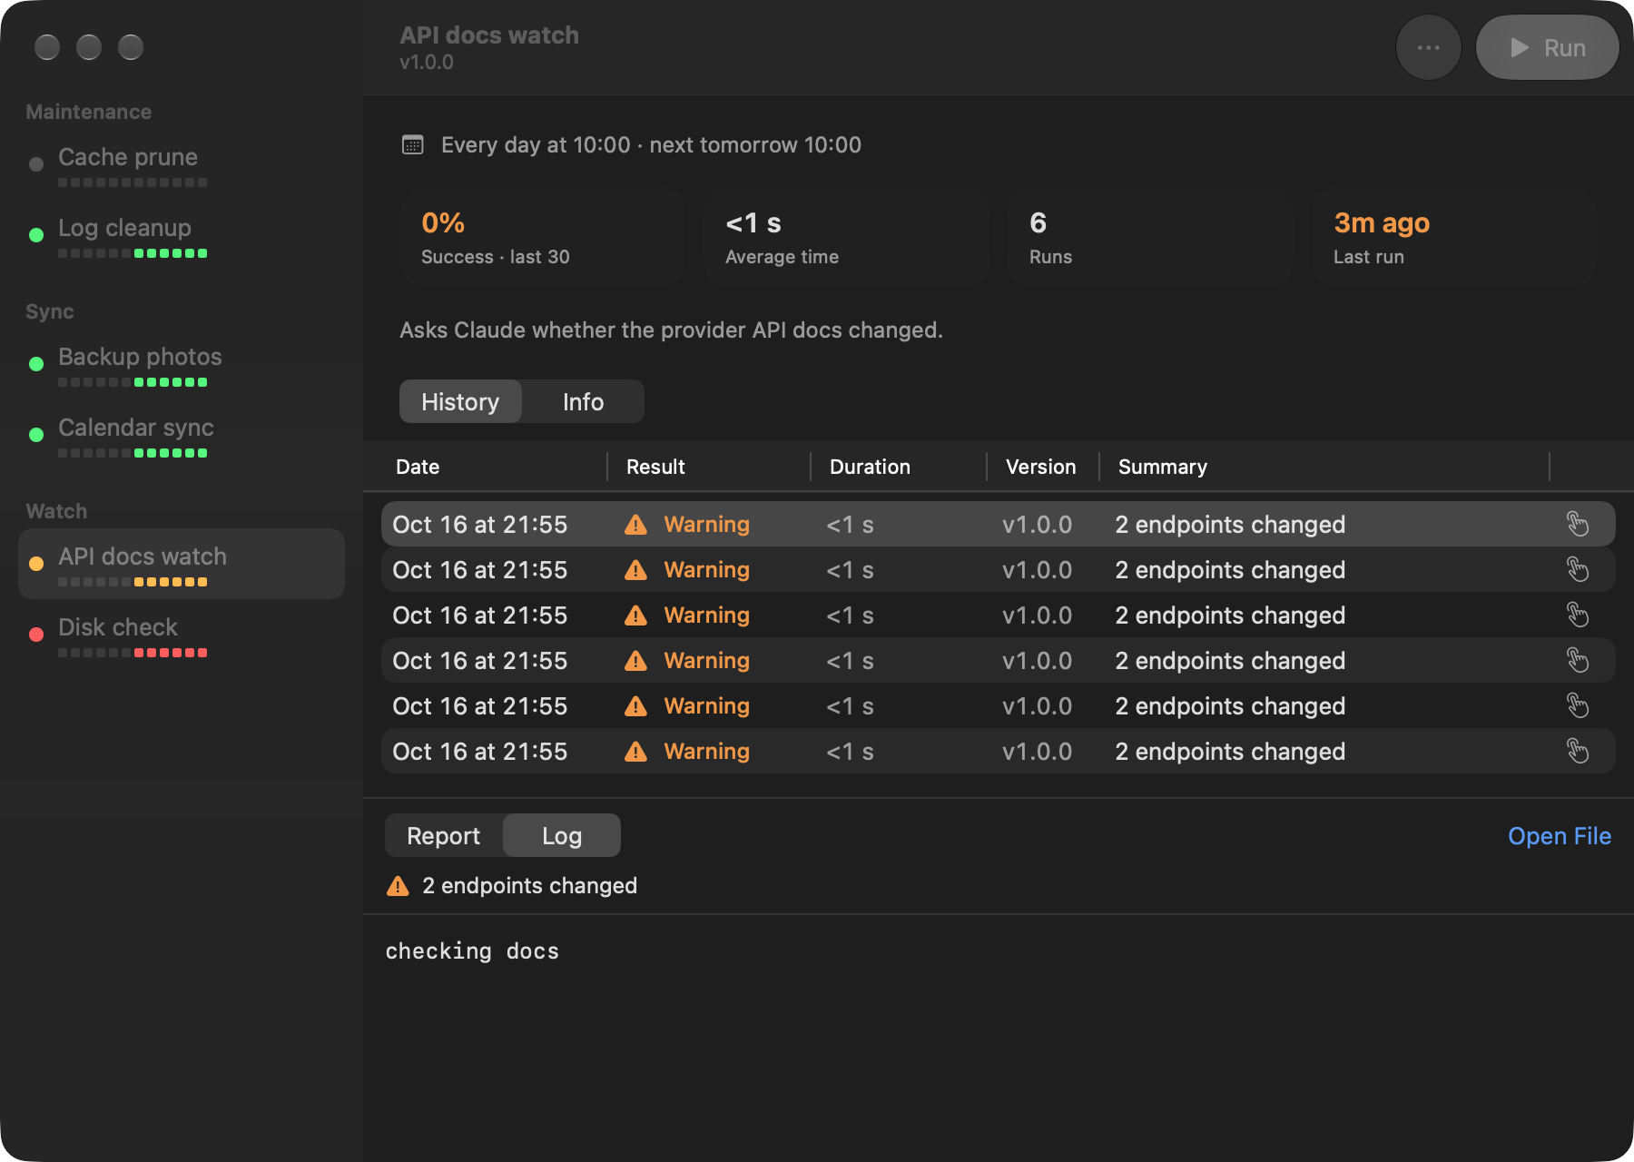Viewport: 1634px width, 1162px height.
Task: Click the calendar icon beside the schedule
Action: point(413,145)
